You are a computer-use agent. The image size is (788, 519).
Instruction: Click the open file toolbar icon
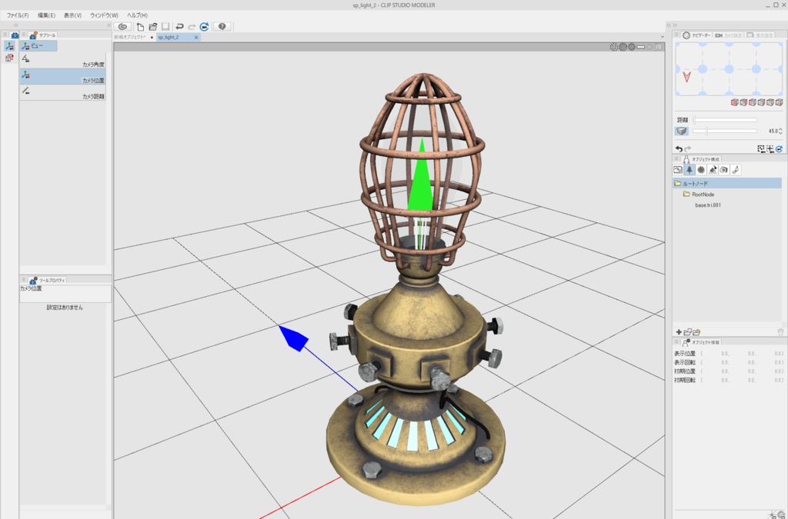(x=153, y=27)
